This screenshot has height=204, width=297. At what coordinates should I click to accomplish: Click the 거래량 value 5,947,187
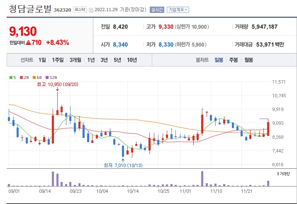[x=265, y=27]
